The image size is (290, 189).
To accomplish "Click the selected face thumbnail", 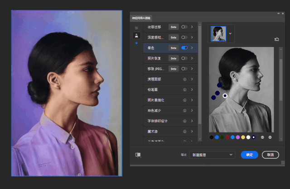I will [x=218, y=33].
